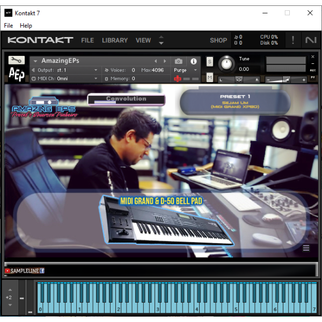
Task: Click the Convolution amount bar
Action: click(126, 100)
